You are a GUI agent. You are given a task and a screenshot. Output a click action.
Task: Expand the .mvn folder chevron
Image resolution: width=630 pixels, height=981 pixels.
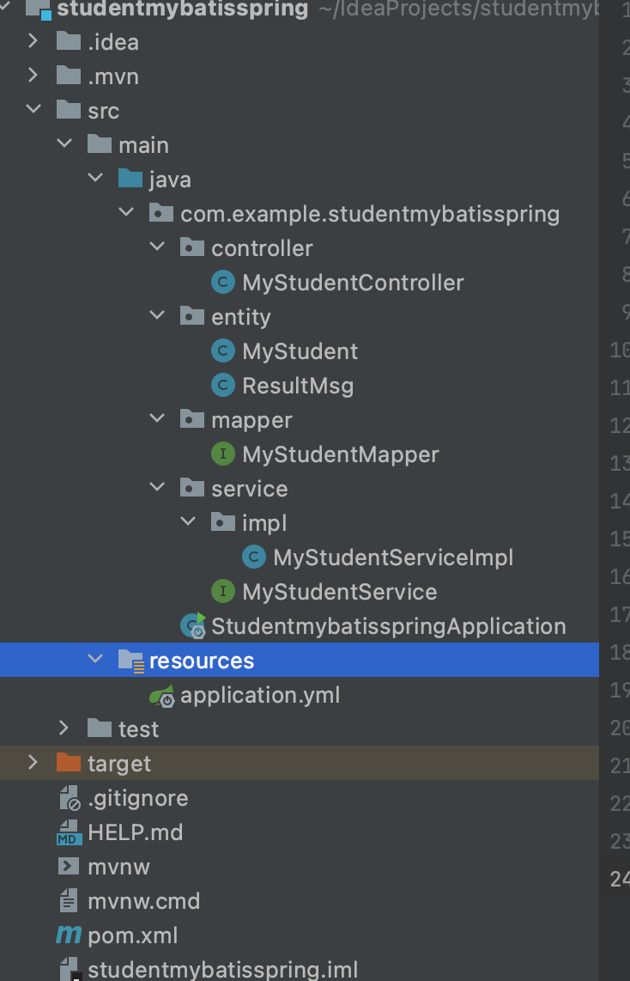[33, 76]
